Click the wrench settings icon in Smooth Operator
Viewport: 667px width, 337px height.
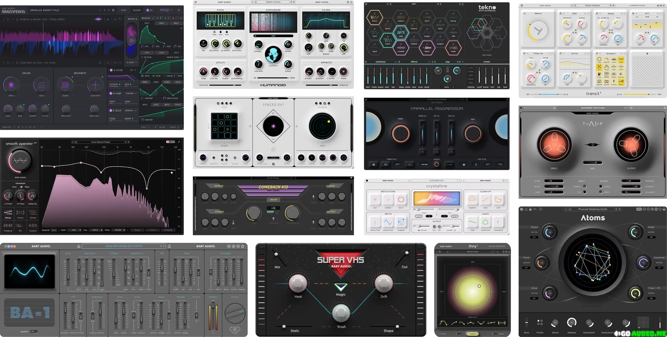179,142
